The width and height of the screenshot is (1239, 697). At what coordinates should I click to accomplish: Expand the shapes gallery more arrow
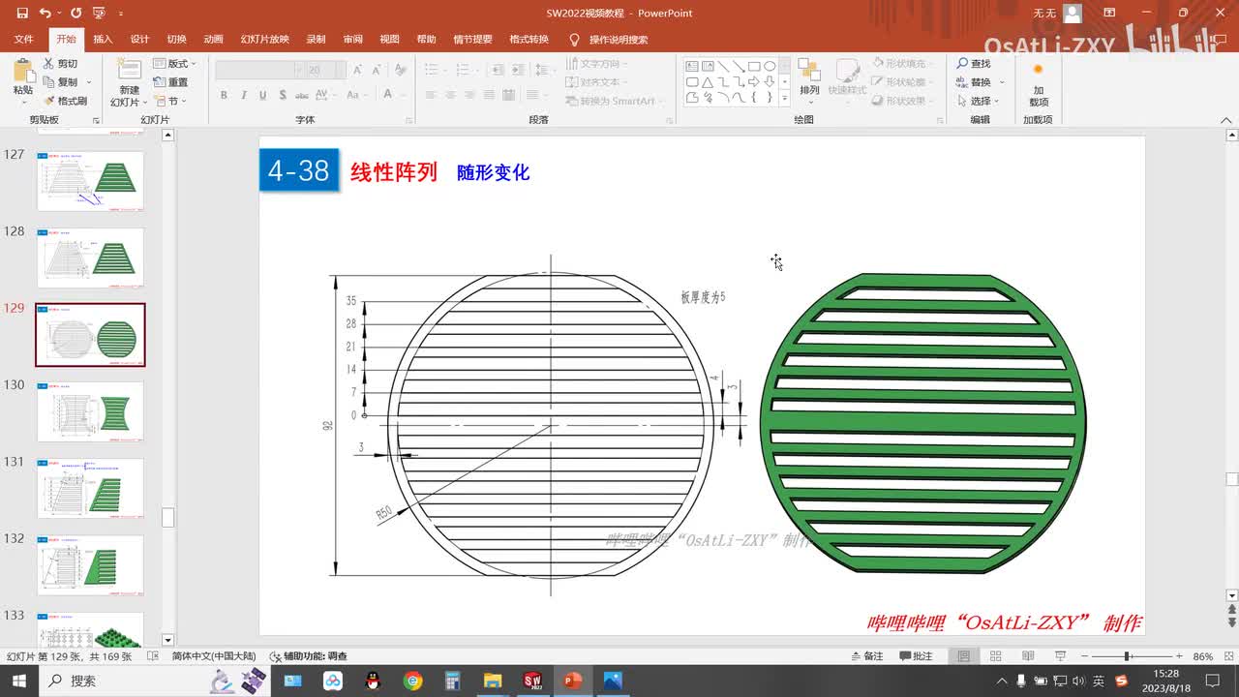pyautogui.click(x=784, y=99)
